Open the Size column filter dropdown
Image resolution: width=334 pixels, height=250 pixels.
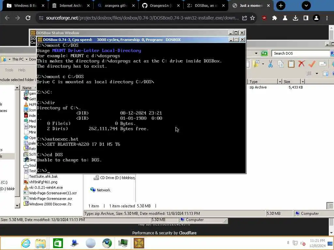[302, 82]
